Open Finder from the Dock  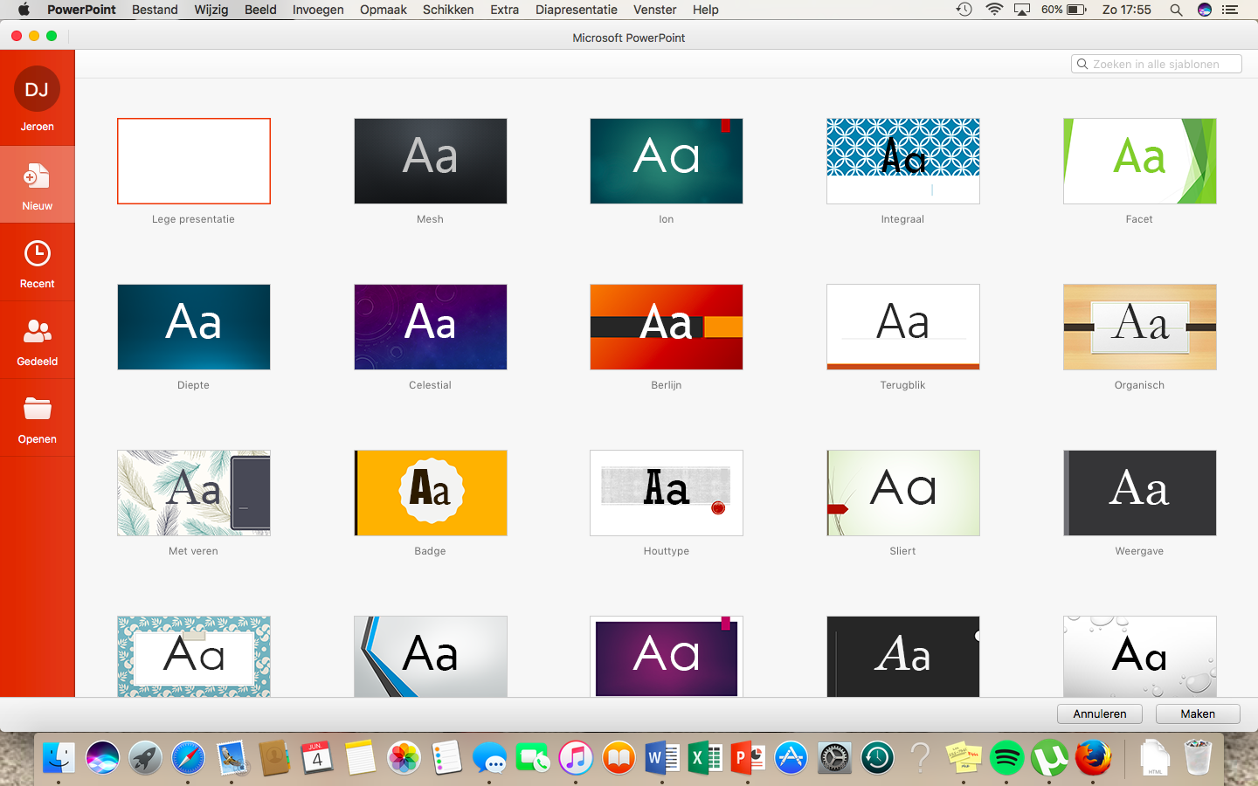click(59, 757)
